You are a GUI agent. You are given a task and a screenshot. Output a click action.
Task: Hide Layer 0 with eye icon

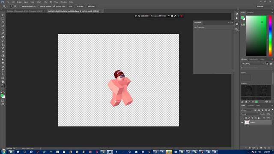[242, 122]
